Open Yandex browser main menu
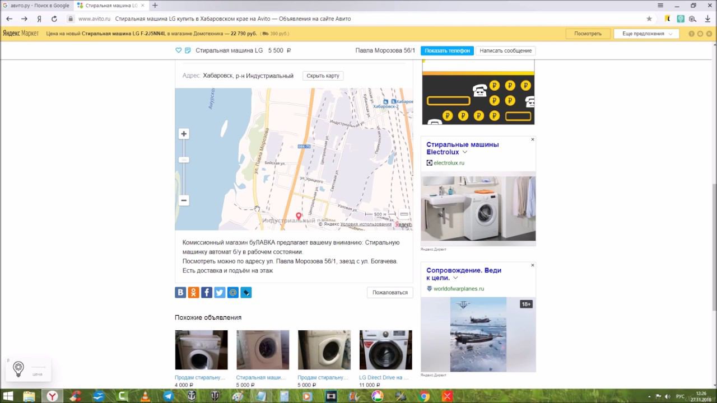Viewport: 717px width, 403px height. click(661, 5)
